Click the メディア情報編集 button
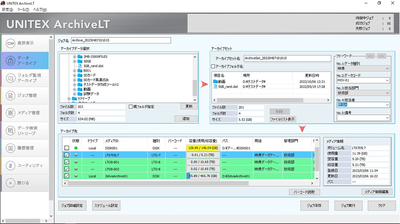The height and width of the screenshot is (224, 400). 376,192
